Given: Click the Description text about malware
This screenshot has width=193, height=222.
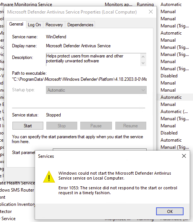Looking at the screenshot, I should pyautogui.click(x=85, y=59).
